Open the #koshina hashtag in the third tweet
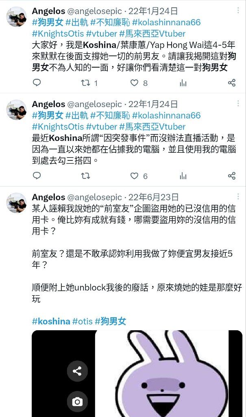Image resolution: width=246 pixels, height=417 pixels. click(x=51, y=321)
